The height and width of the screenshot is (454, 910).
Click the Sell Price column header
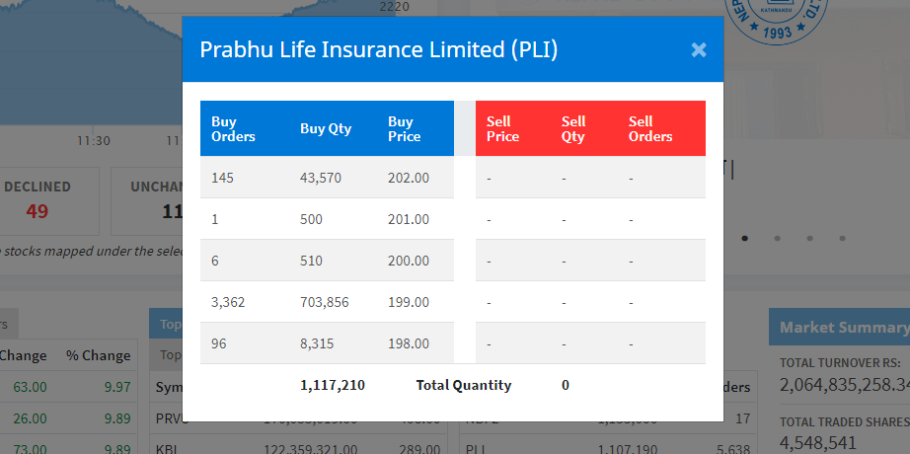coord(502,129)
